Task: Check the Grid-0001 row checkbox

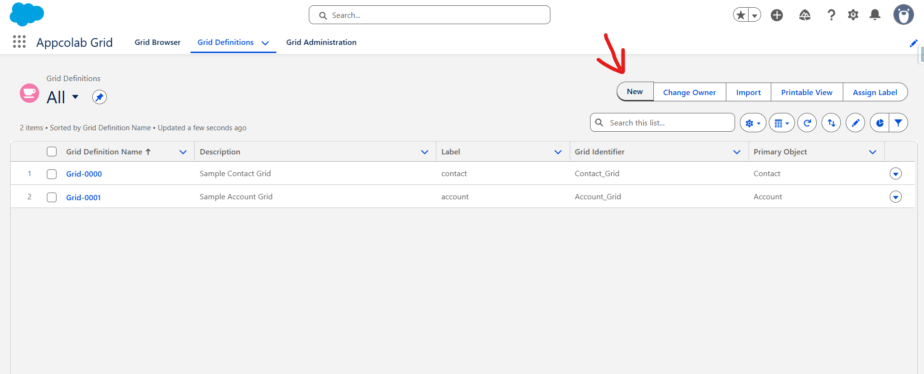Action: 52,197
